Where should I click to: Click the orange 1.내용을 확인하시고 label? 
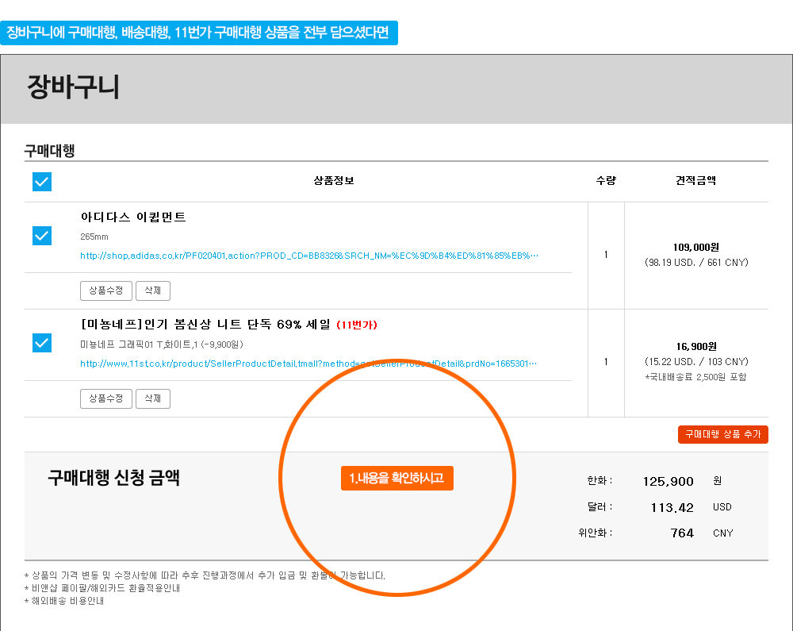[x=396, y=478]
